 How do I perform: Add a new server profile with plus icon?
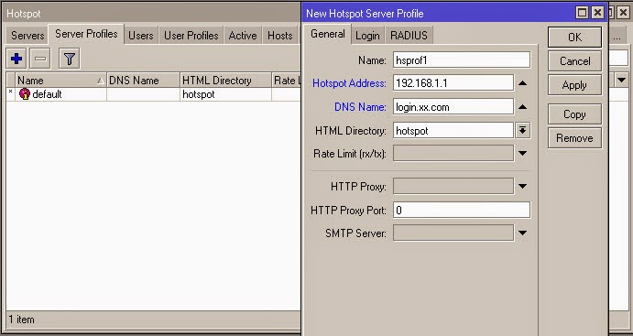pos(16,59)
